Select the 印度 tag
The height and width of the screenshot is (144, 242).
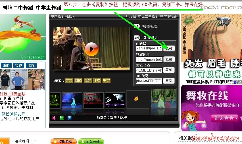point(97,80)
